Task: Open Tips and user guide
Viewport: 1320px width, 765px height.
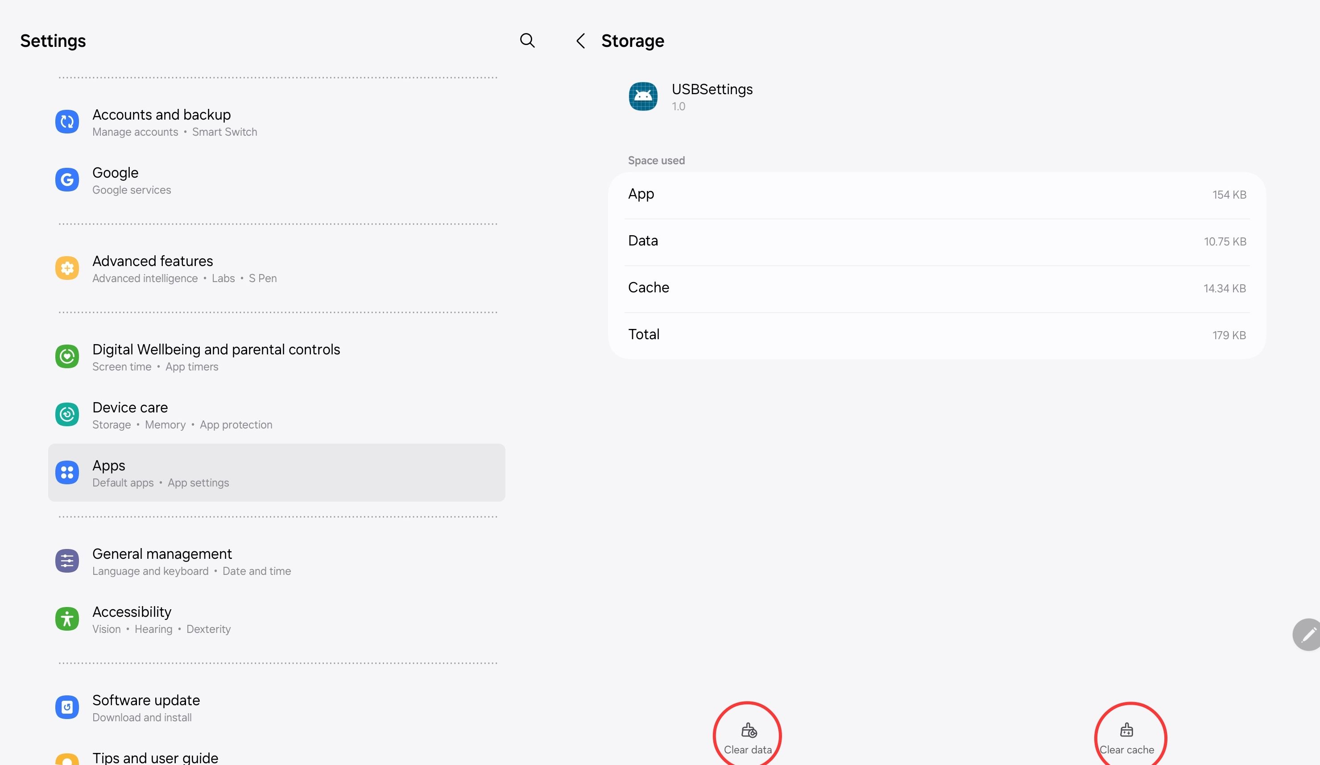Action: point(155,757)
